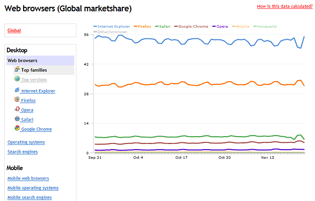
Task: Click the Firefox logo icon
Action: click(17, 99)
